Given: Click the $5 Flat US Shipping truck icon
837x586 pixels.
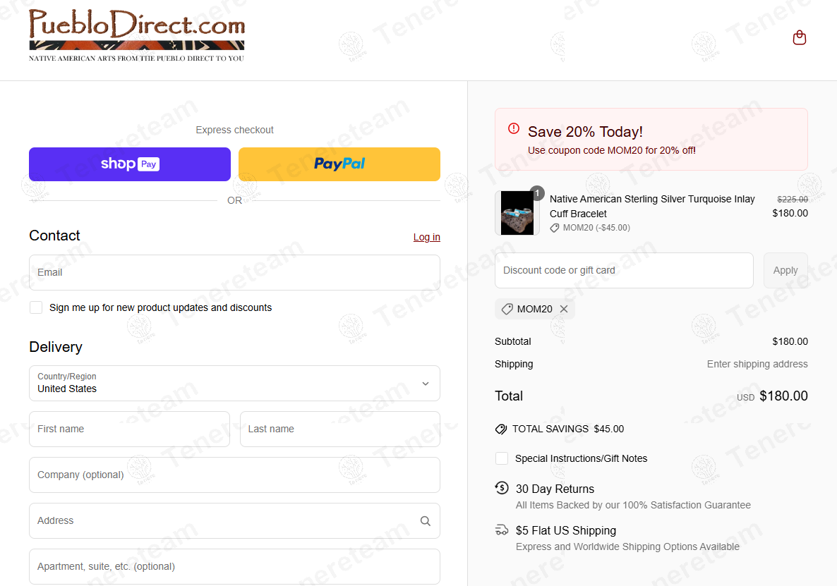Looking at the screenshot, I should pyautogui.click(x=502, y=530).
